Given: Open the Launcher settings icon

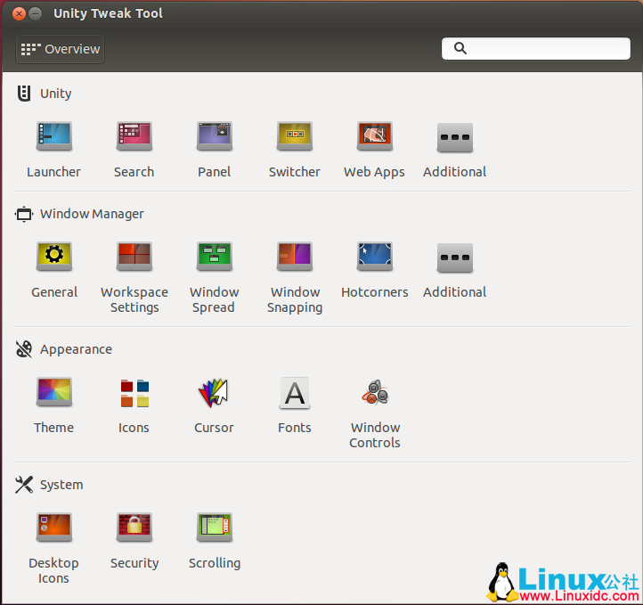Looking at the screenshot, I should [53, 136].
